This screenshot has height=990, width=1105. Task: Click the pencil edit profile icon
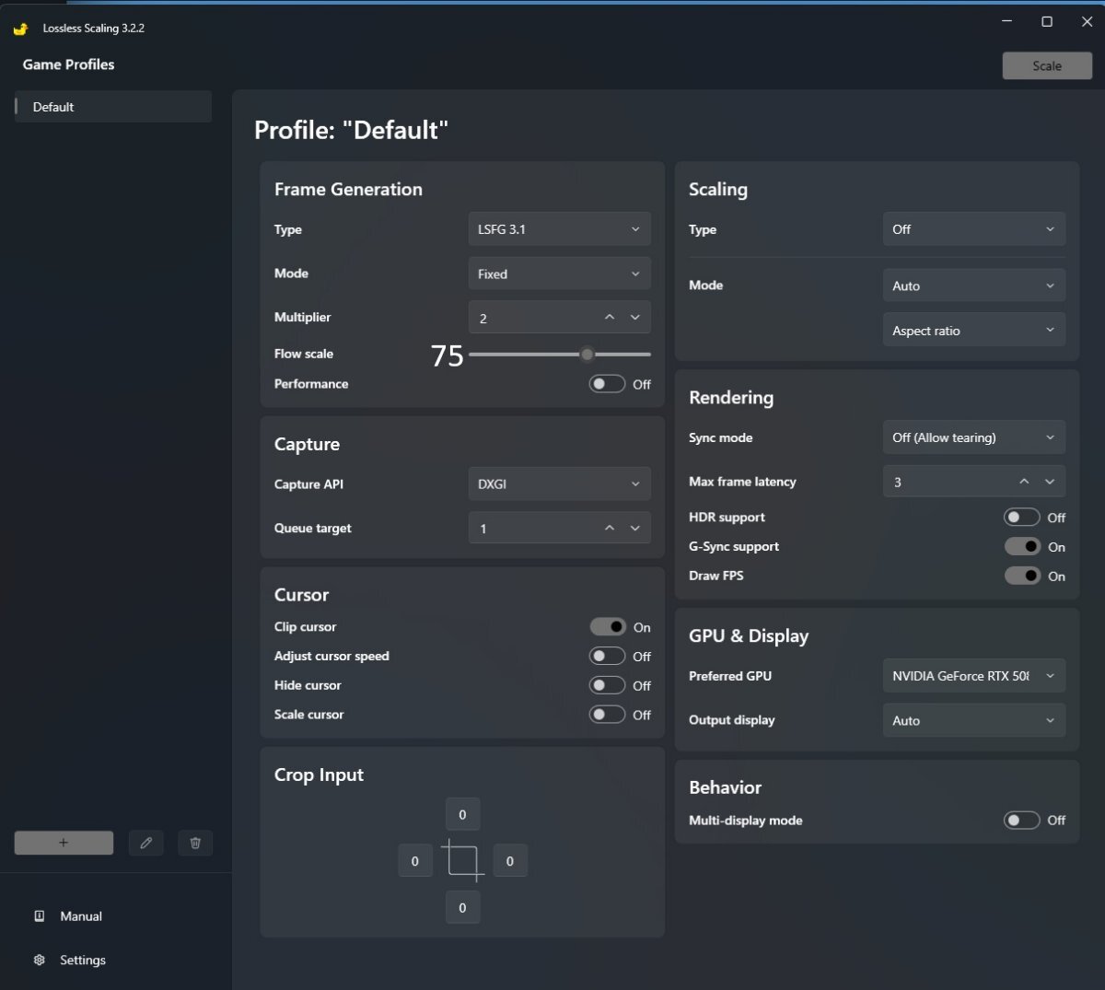pyautogui.click(x=145, y=843)
